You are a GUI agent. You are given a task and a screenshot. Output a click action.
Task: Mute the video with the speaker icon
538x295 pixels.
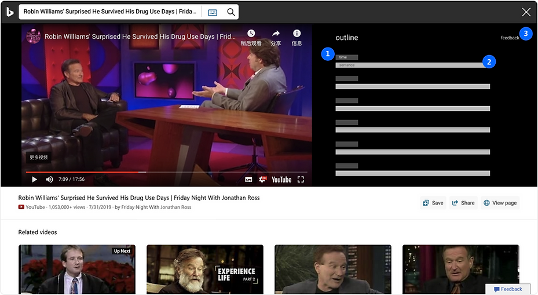(49, 179)
